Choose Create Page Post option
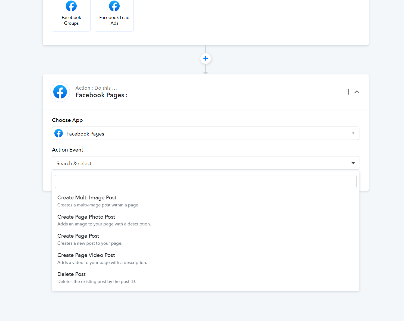Viewport: 404px width, 321px height. click(206, 239)
